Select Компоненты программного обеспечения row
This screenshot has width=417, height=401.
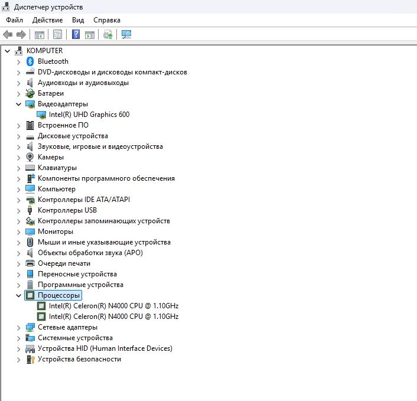point(106,178)
